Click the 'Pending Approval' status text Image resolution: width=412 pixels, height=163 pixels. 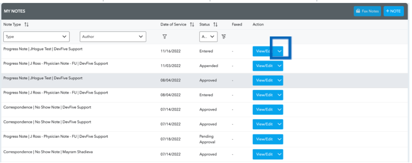pos(207,139)
